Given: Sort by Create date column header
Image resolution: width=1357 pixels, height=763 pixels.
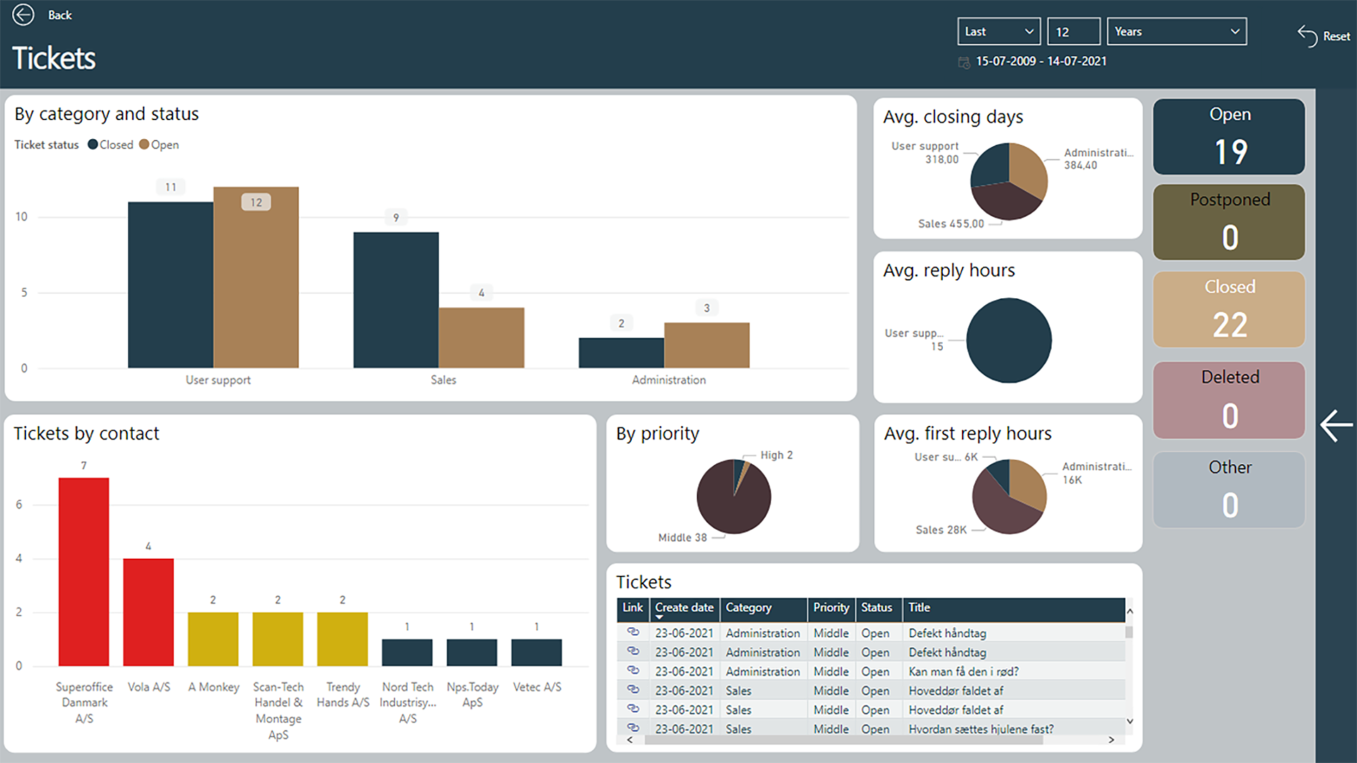Looking at the screenshot, I should [683, 608].
